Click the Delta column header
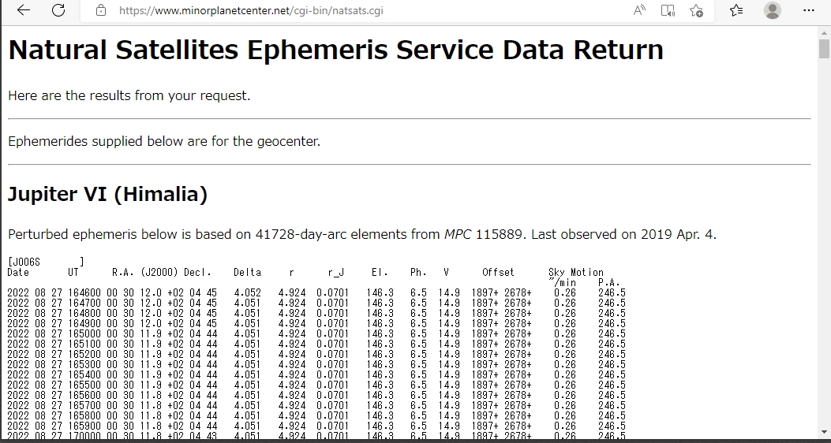This screenshot has width=831, height=443. (248, 272)
